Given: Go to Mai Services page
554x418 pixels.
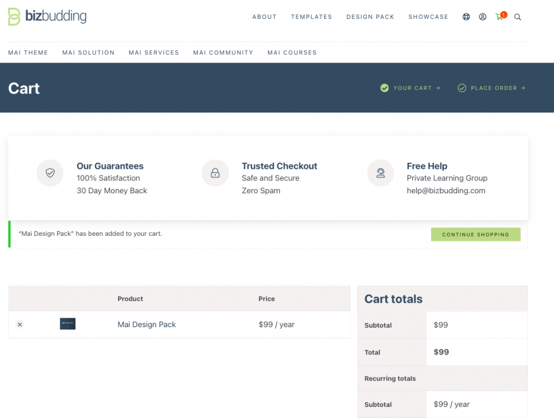Looking at the screenshot, I should (153, 53).
